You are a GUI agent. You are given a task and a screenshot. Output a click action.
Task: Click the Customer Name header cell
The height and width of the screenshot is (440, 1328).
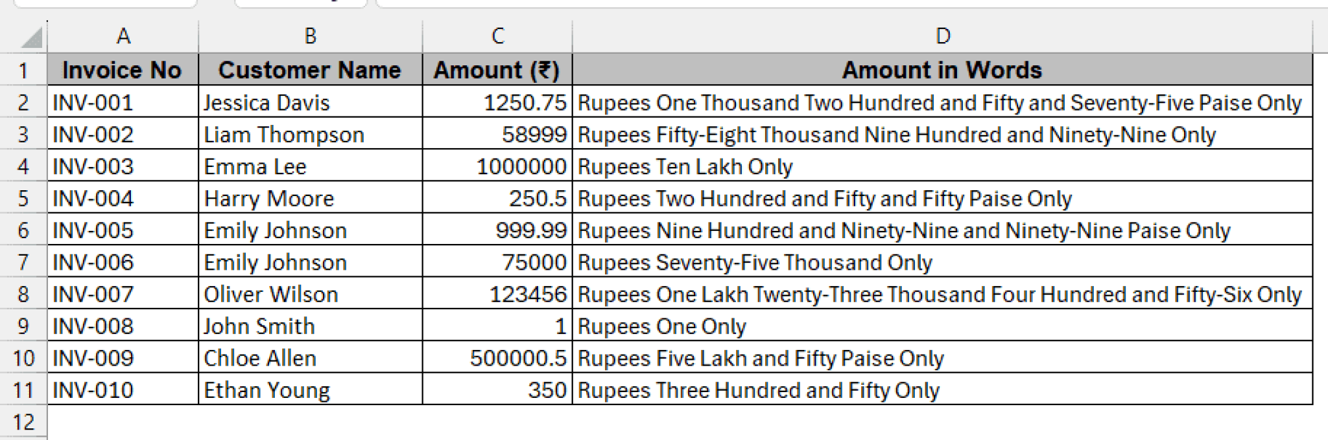tap(310, 70)
